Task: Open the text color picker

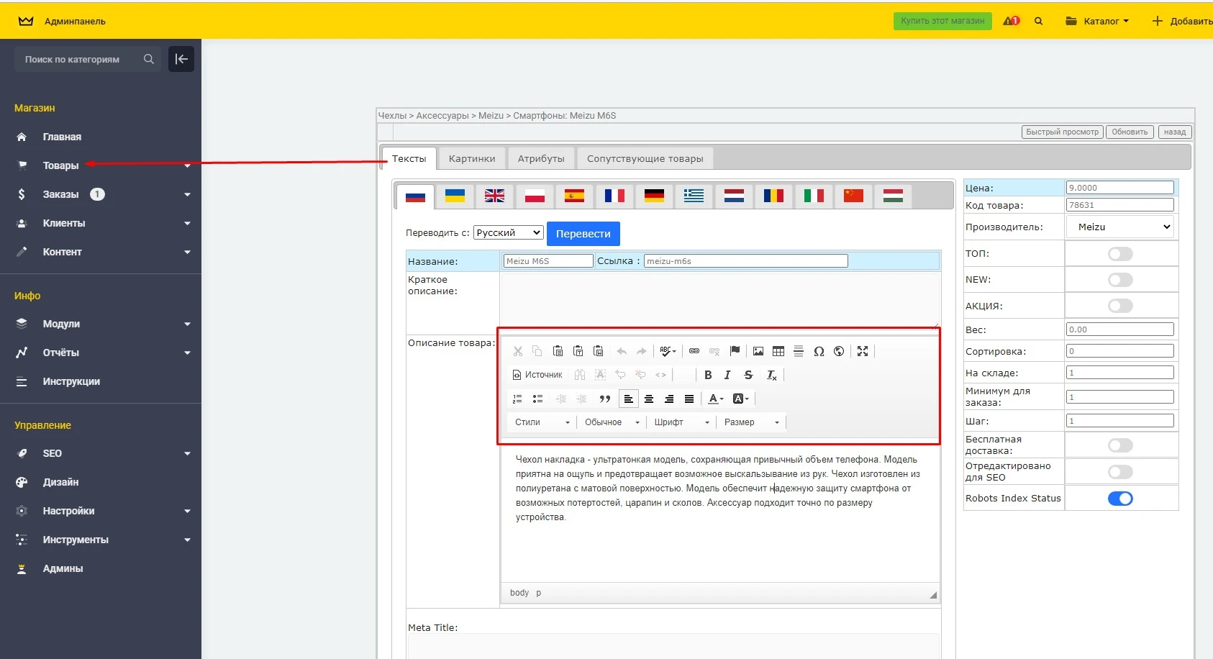Action: tap(715, 399)
